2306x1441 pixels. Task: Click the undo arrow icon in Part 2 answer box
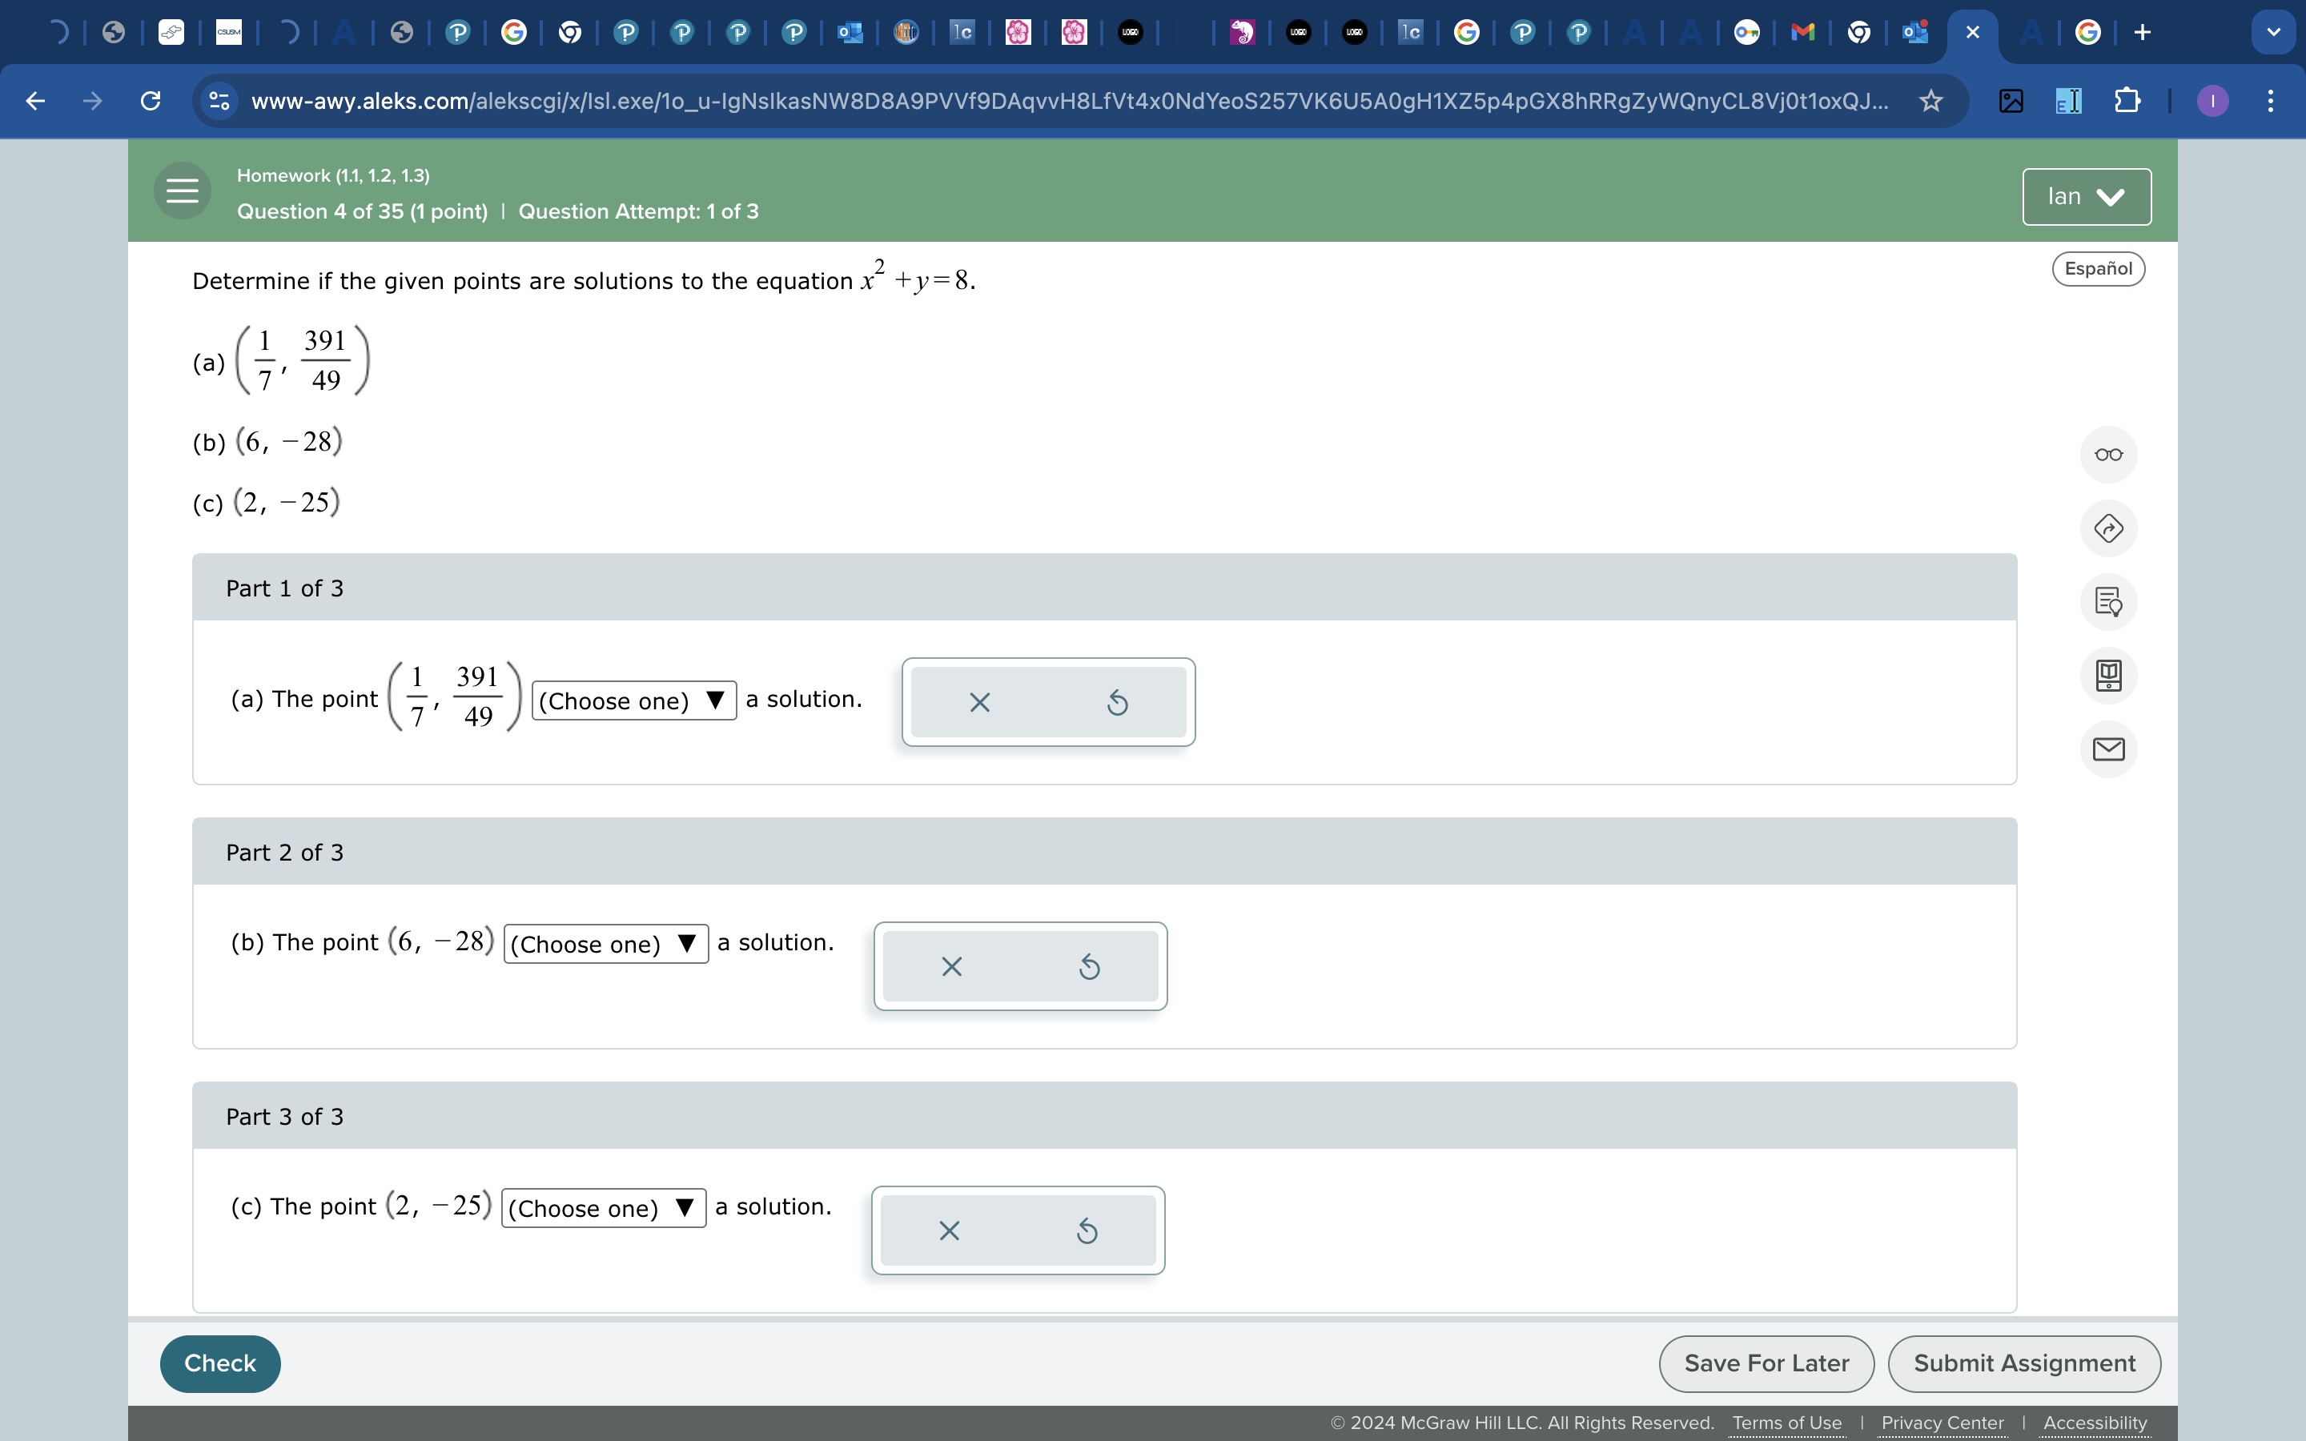pos(1089,966)
